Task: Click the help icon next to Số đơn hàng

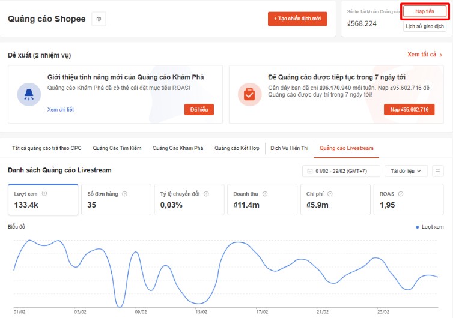Action: [x=124, y=194]
